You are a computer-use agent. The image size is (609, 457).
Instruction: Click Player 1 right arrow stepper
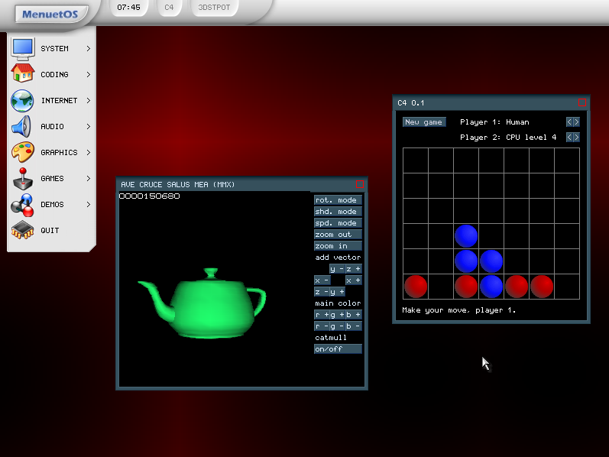coord(576,122)
